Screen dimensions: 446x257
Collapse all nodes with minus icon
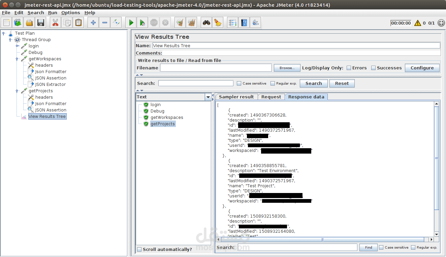tap(105, 23)
